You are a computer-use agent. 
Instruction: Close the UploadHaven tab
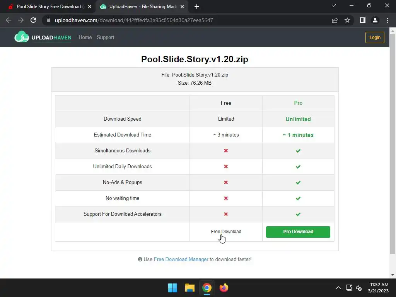(x=182, y=7)
